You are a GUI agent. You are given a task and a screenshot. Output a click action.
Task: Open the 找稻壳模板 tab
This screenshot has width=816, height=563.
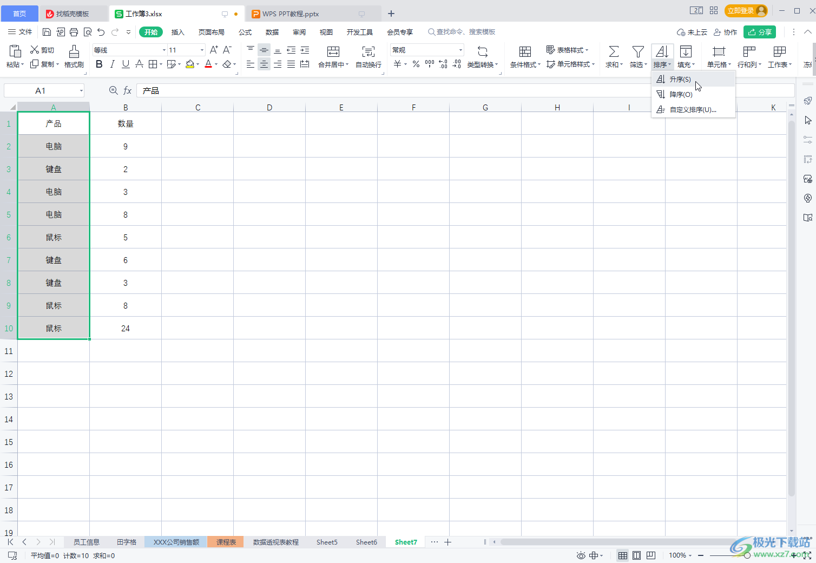(73, 14)
